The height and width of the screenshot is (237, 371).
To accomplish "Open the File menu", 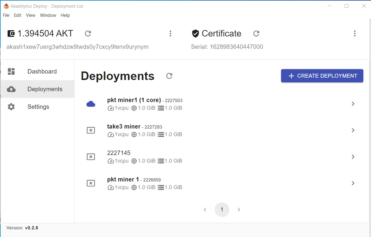I will [6, 15].
